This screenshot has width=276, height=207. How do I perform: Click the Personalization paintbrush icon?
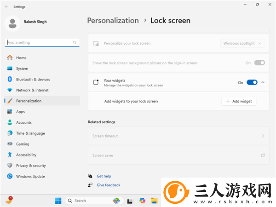click(10, 101)
